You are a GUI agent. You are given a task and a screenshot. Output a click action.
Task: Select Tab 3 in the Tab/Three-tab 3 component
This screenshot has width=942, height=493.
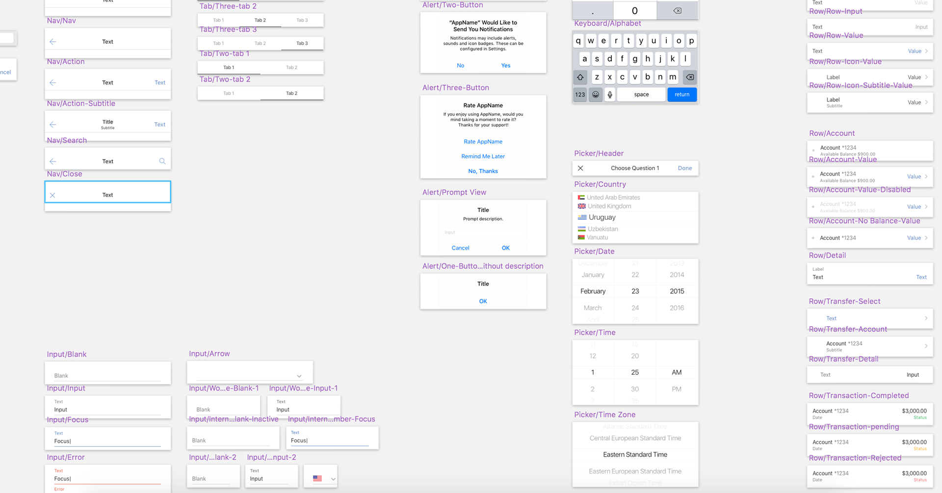[302, 43]
